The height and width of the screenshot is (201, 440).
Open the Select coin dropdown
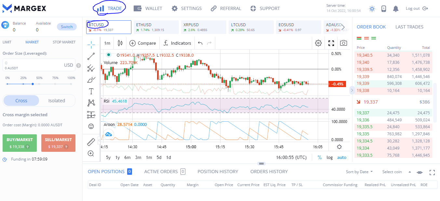pos(397,172)
